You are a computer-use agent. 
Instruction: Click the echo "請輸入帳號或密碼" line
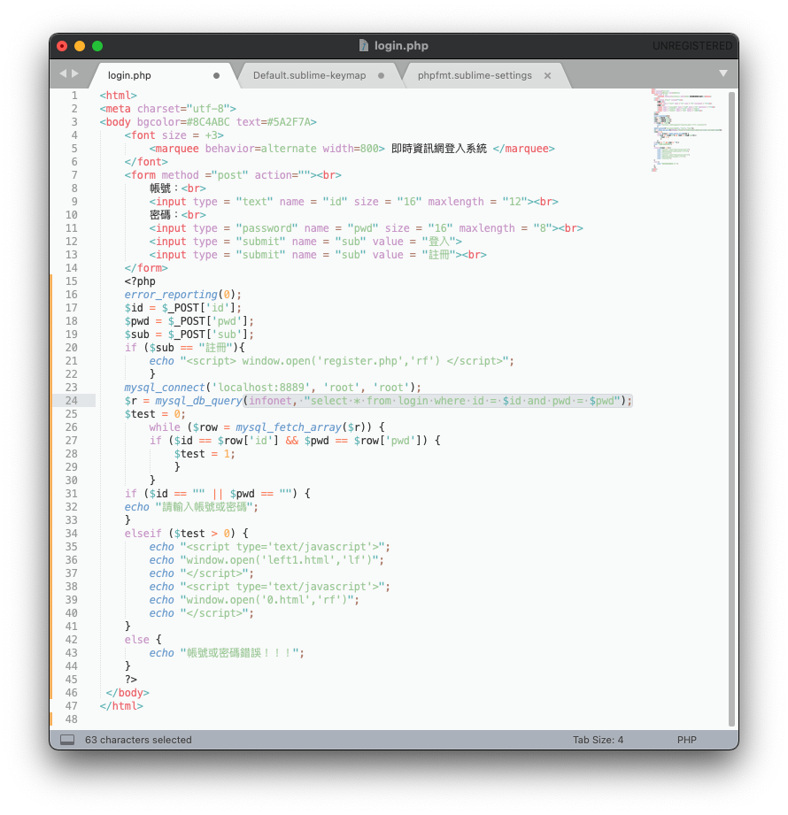[191, 507]
